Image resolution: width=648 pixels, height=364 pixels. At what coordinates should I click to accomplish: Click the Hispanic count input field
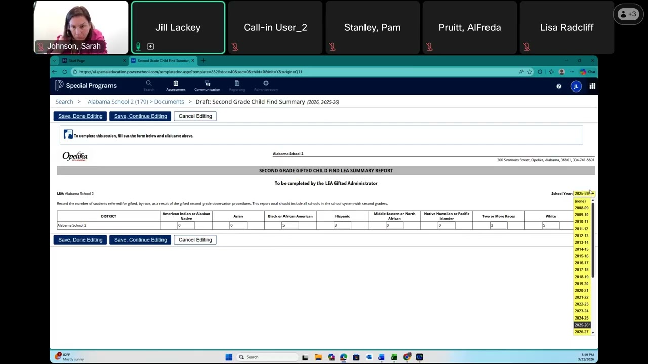[x=342, y=225]
